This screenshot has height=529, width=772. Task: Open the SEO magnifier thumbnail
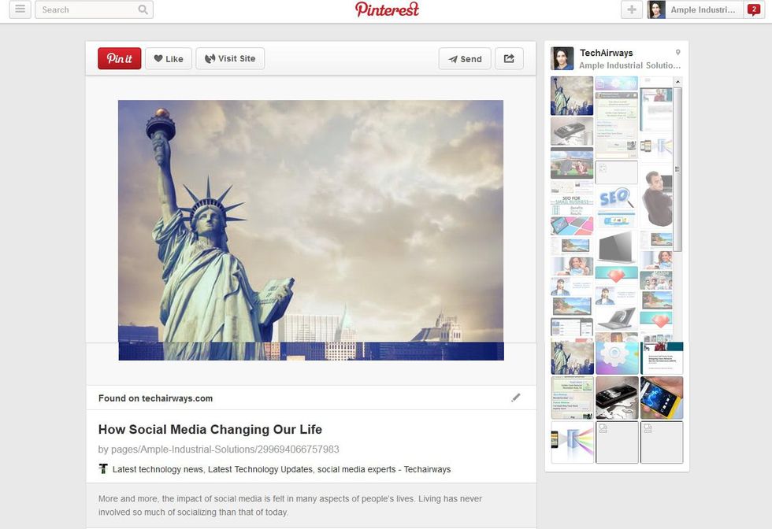(x=616, y=203)
